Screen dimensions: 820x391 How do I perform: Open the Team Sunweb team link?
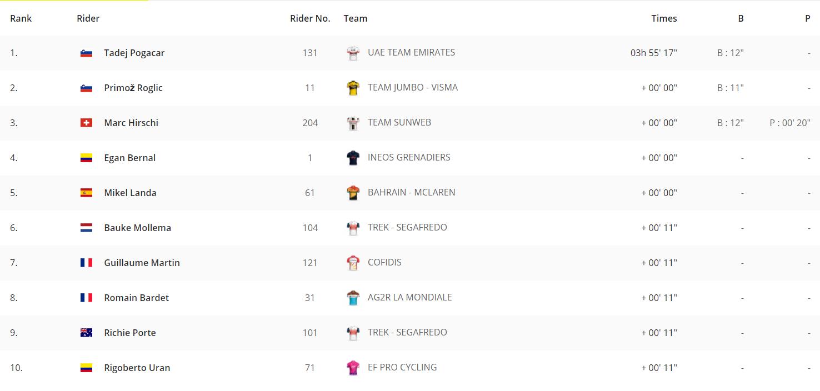(x=399, y=122)
